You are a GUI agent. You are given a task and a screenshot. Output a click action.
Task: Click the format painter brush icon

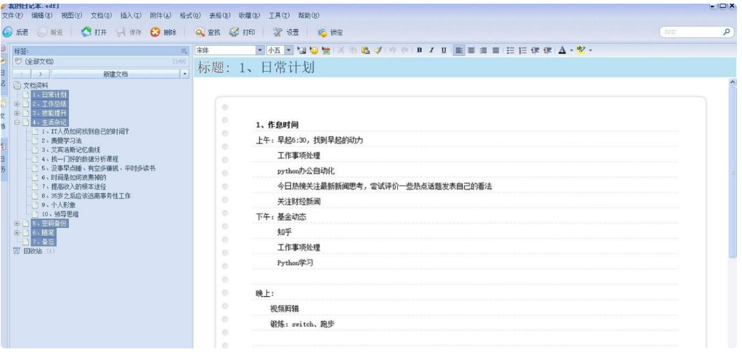click(378, 50)
